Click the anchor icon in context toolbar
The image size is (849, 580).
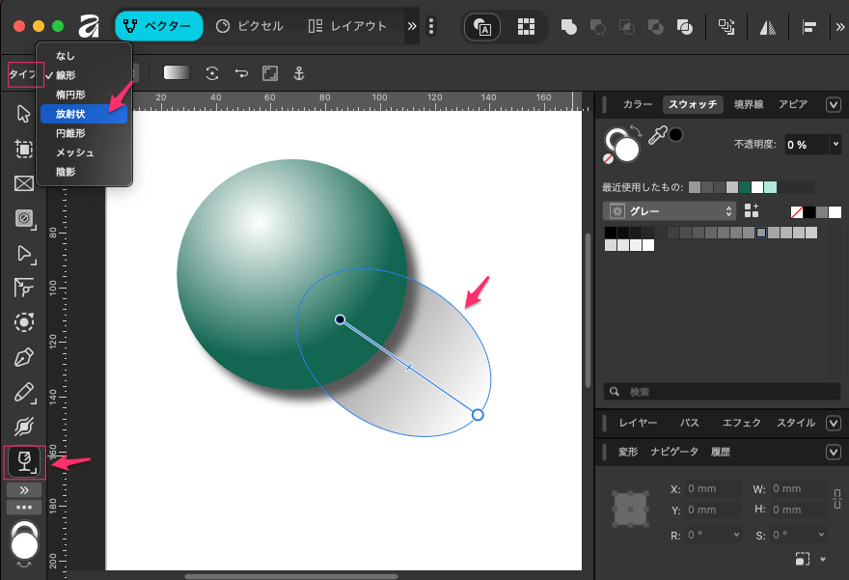(x=298, y=73)
